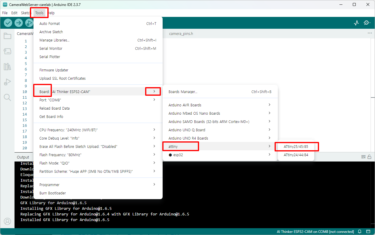
Task: Open Manage Libraries from Tools menu
Action: 98,40
